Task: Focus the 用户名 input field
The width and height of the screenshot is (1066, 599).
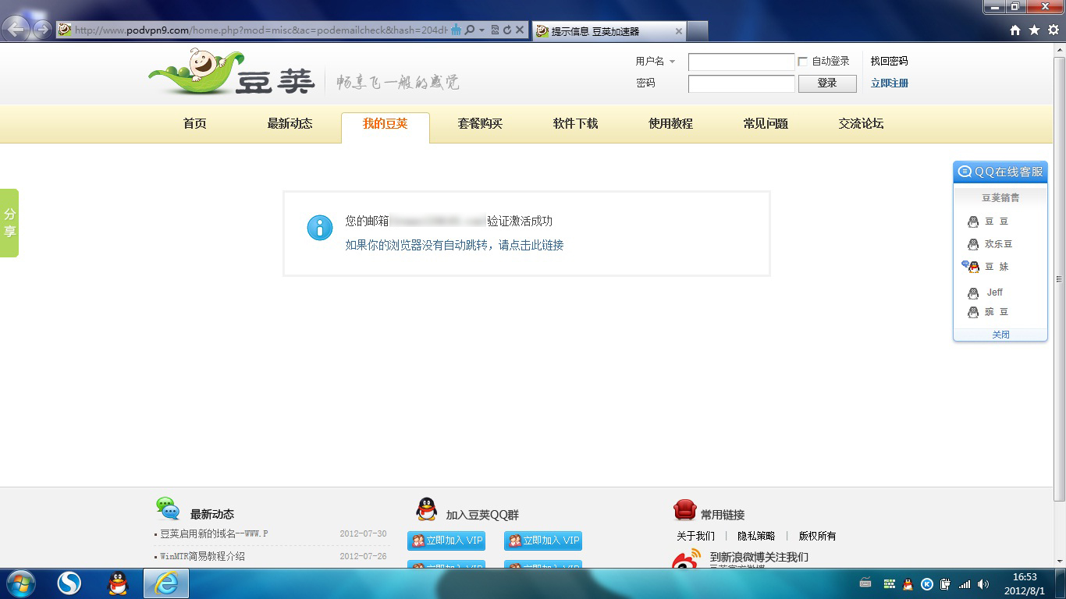Action: coord(741,62)
